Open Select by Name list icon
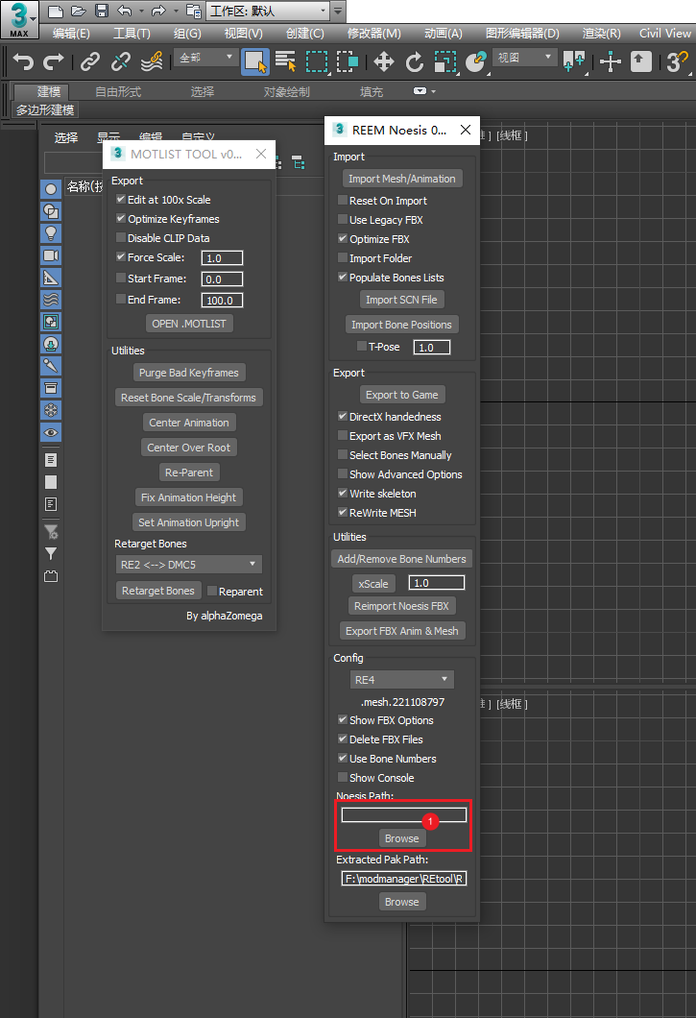This screenshot has height=1018, width=696. coord(286,61)
